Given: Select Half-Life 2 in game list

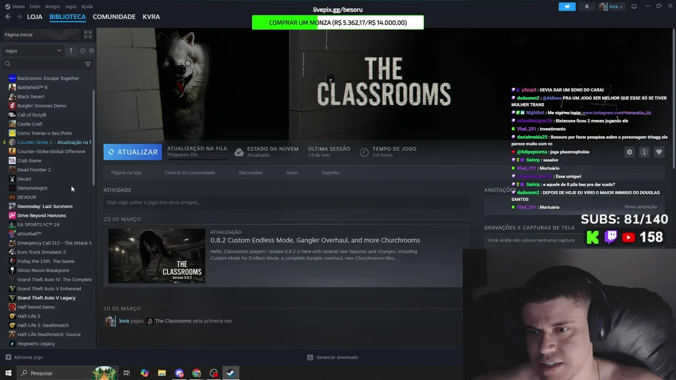Looking at the screenshot, I should 29,316.
